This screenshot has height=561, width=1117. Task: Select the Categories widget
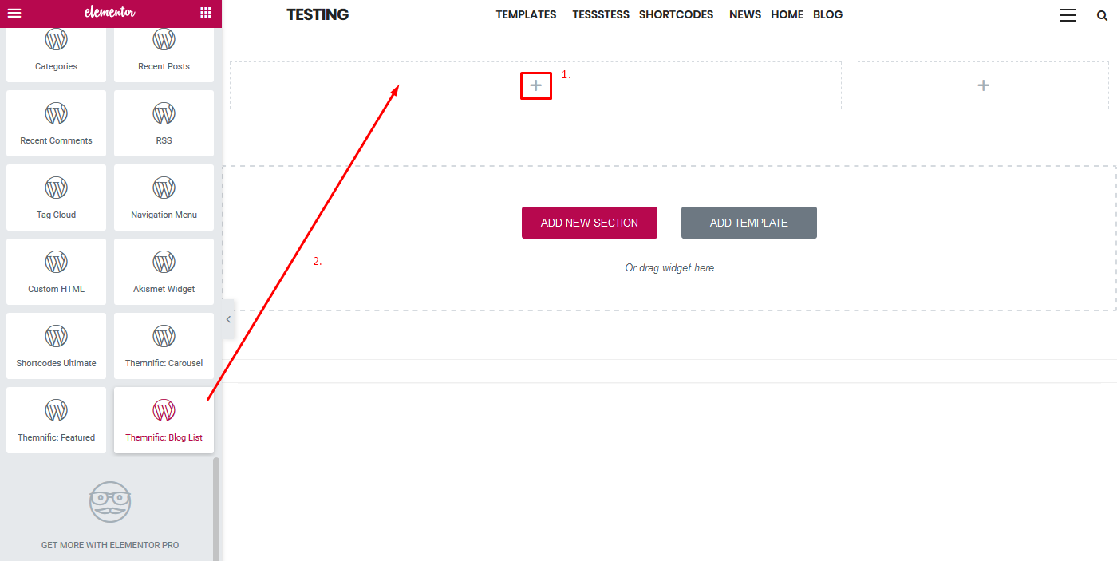(x=56, y=53)
